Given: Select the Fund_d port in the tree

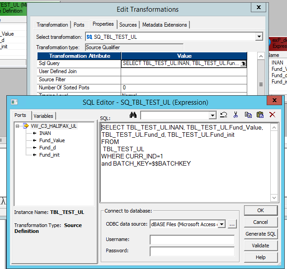Looking at the screenshot, I should click(x=47, y=148).
